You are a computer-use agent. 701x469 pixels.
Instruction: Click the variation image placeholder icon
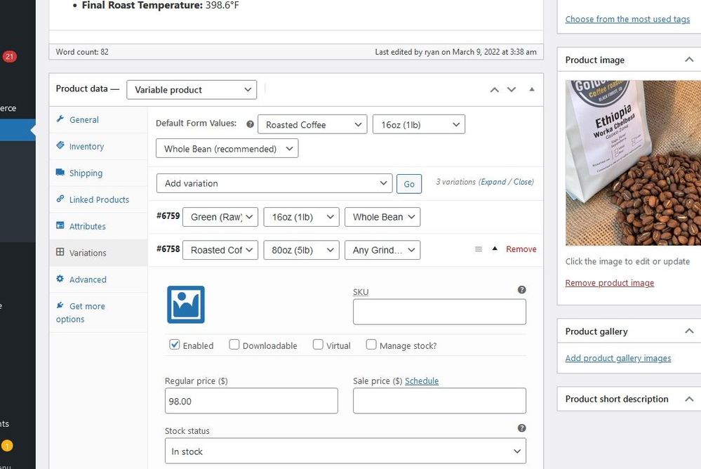coord(185,304)
